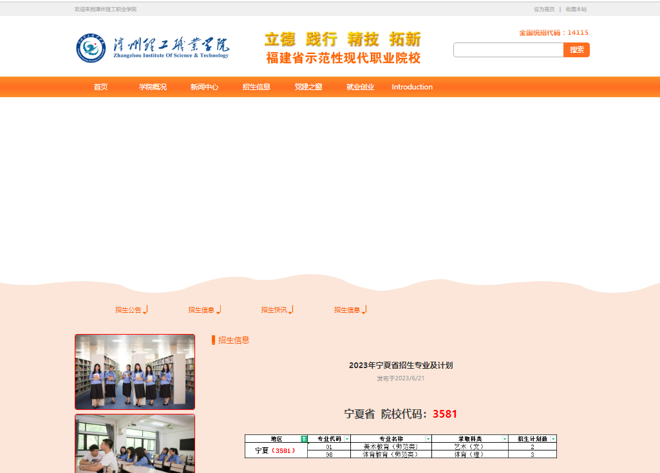Click 全国统招代码：14115 text
The height and width of the screenshot is (473, 660).
[x=554, y=32]
